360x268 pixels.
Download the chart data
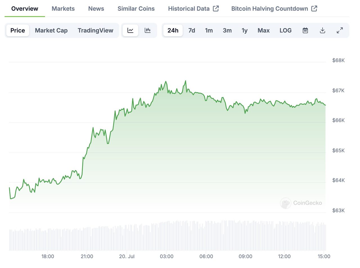coord(323,30)
